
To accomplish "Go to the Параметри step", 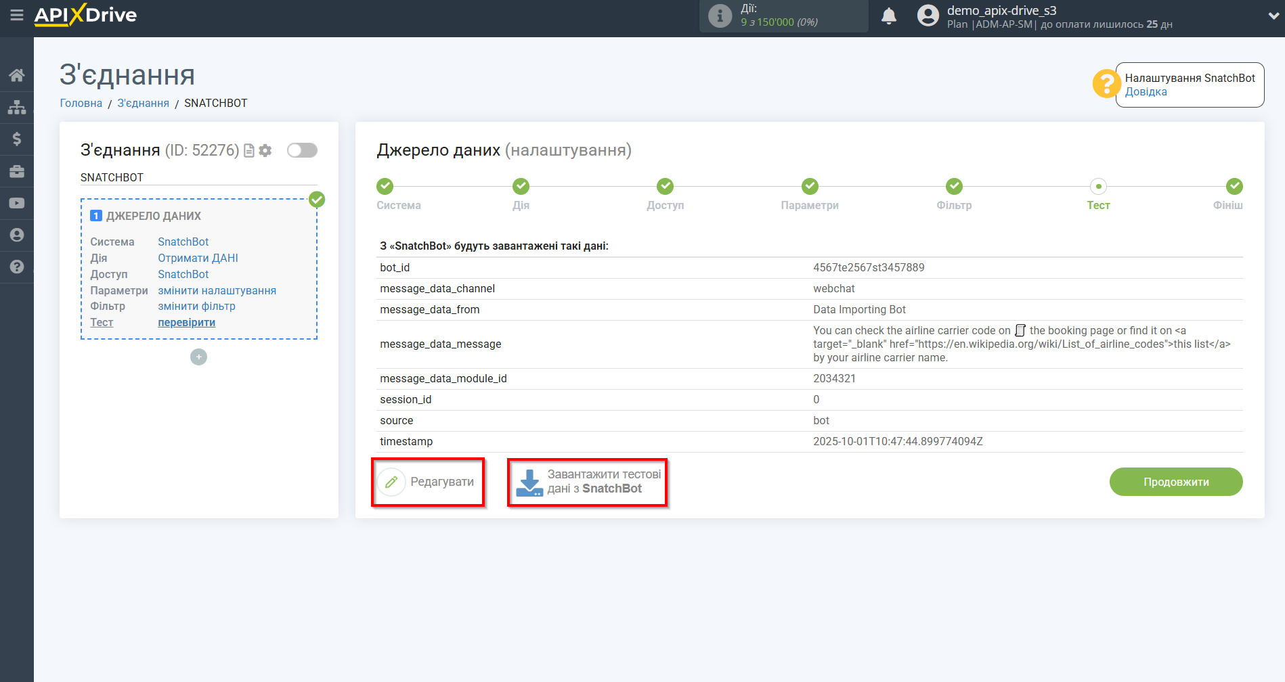I will (810, 187).
